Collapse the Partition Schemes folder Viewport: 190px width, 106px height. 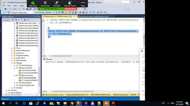click(x=15, y=68)
